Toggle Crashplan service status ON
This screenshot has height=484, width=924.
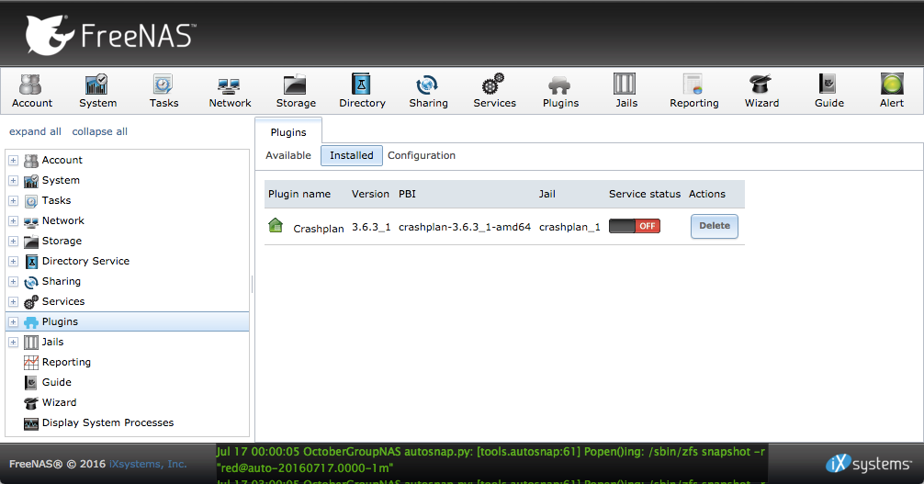tap(634, 226)
